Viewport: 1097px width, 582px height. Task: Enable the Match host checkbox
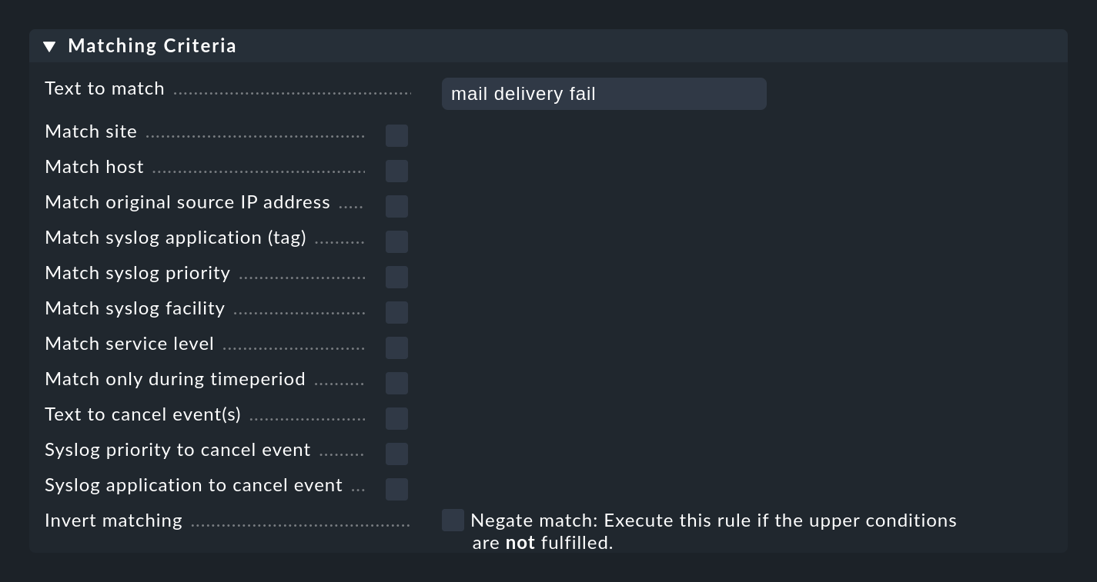pyautogui.click(x=396, y=171)
